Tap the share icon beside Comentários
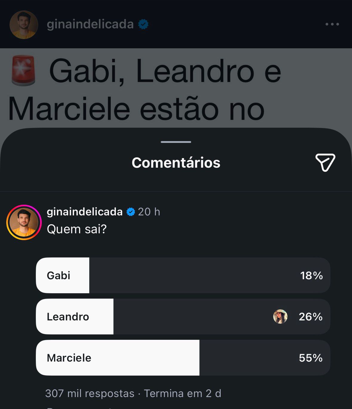This screenshot has height=409, width=352. pos(325,163)
